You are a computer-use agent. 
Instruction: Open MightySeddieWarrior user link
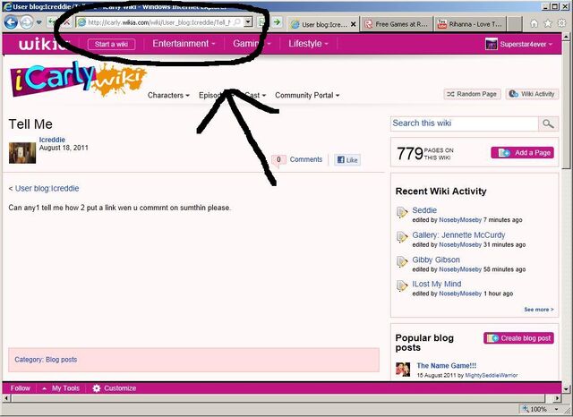(492, 375)
